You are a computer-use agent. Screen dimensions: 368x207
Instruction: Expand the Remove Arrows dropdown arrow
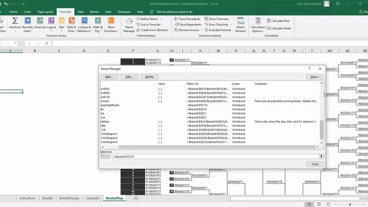[202, 30]
